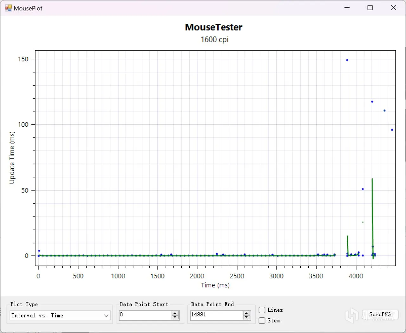Click the blue data point near 50 ms
The width and height of the screenshot is (406, 333).
tap(363, 189)
